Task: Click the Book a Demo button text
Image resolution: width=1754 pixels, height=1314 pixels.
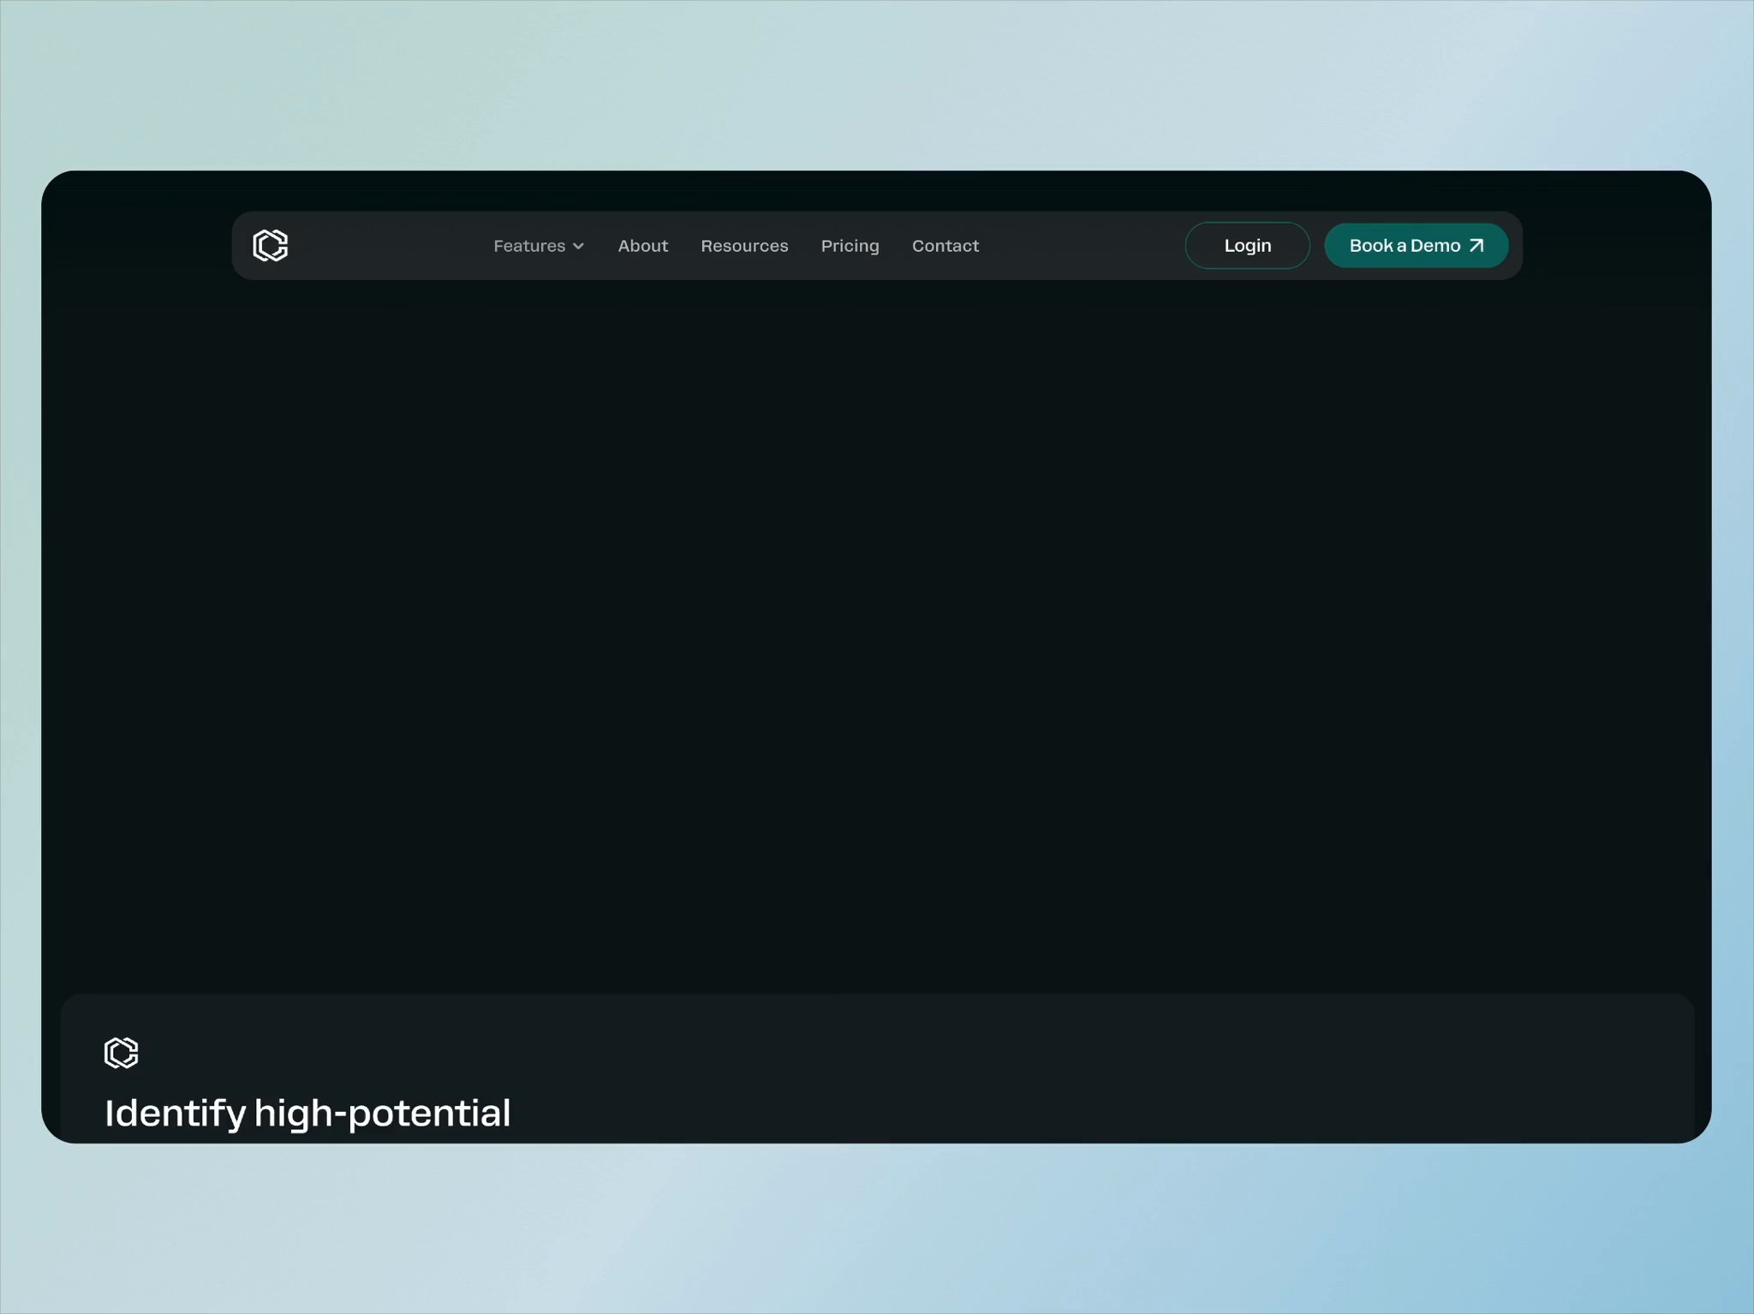Action: (1404, 246)
